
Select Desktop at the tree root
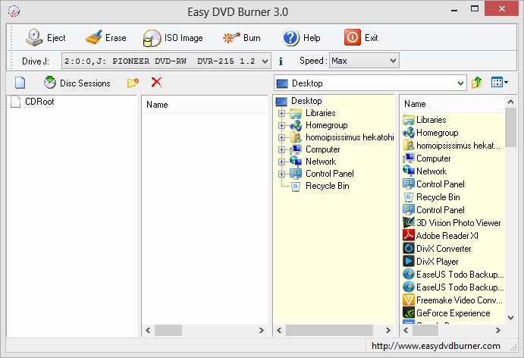(306, 101)
